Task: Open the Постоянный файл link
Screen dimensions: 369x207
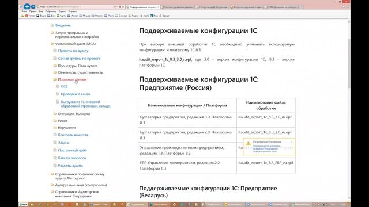Action: coord(72,150)
